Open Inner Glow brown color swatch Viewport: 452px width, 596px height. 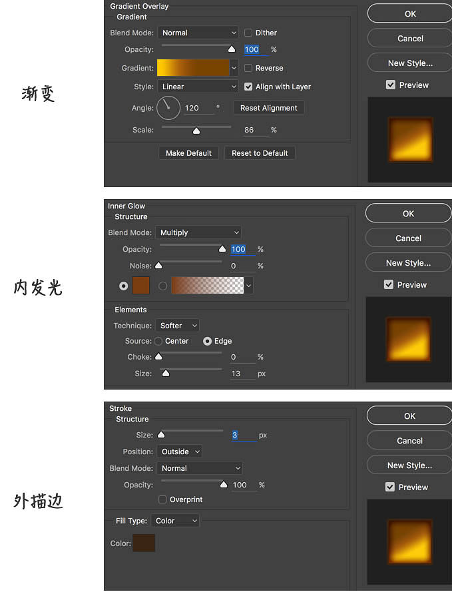(140, 286)
